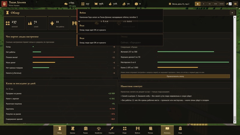Click the gold coins treasury icon in top bar
Screen dimensions: 240x135
(x=66, y=4)
